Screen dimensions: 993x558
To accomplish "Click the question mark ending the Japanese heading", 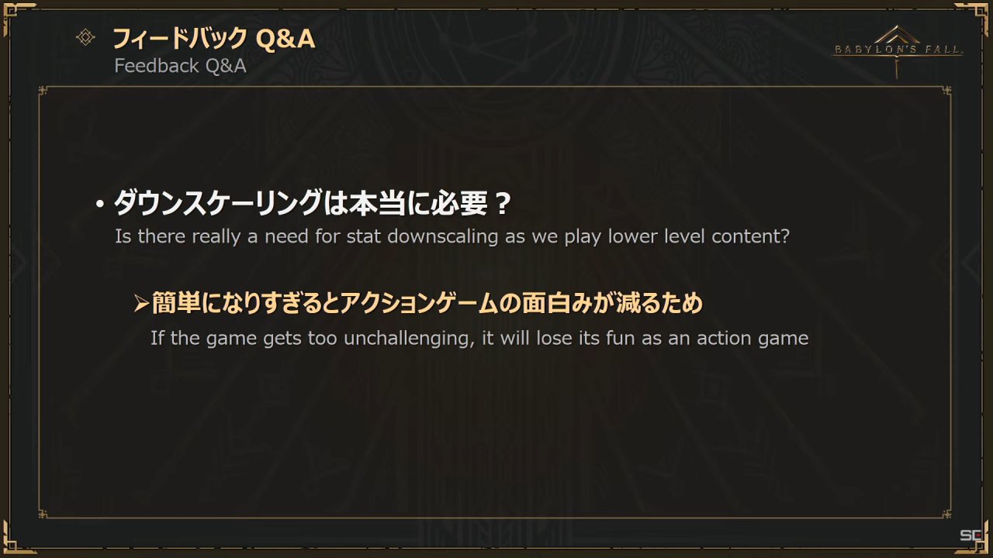I will click(x=502, y=205).
